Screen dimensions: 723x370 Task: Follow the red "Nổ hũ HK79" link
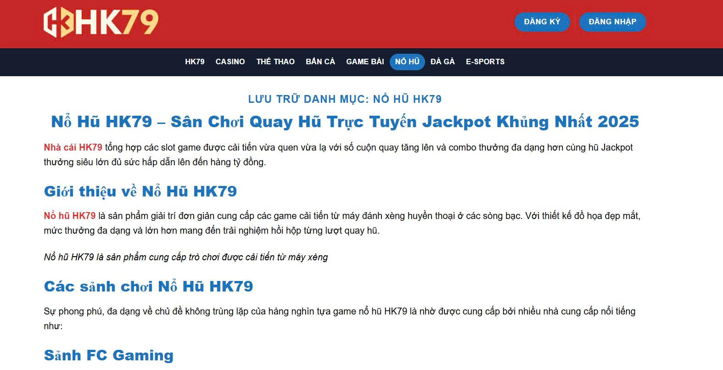click(x=70, y=216)
